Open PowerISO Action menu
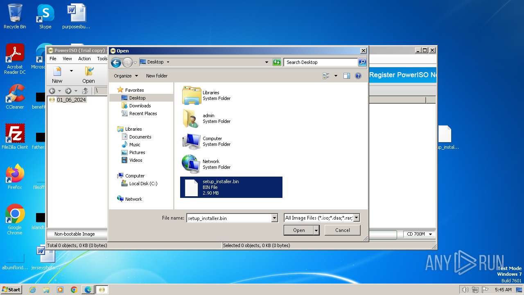The image size is (524, 295). (x=84, y=59)
